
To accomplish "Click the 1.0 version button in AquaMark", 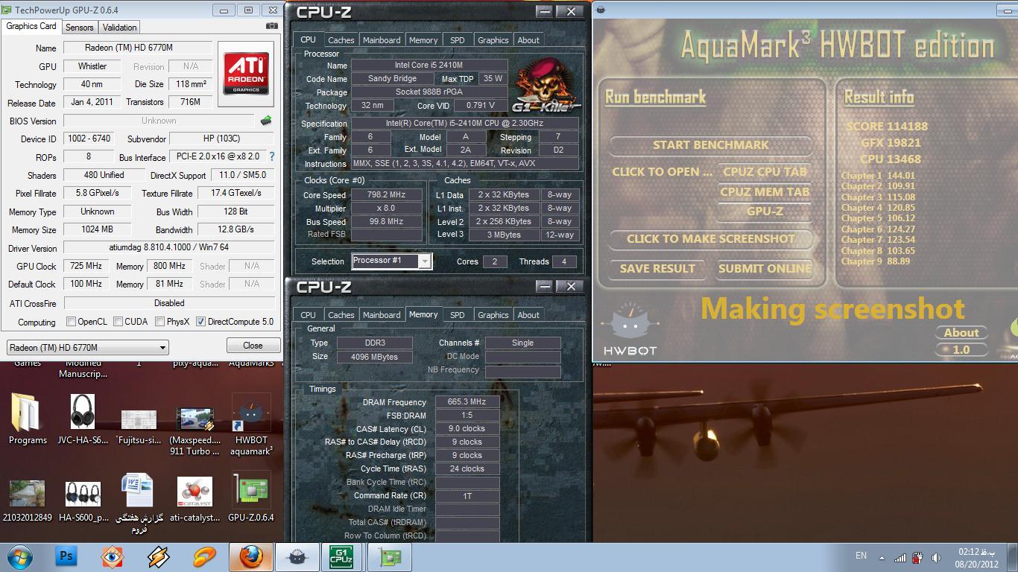I will point(961,349).
